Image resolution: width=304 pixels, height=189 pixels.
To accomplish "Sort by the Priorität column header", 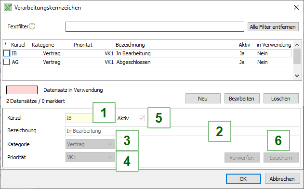I will click(83, 45).
